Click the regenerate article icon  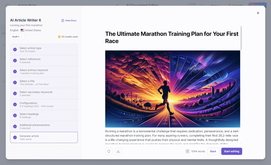[109, 151]
